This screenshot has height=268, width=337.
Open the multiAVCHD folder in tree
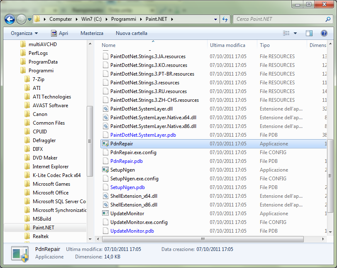point(43,44)
